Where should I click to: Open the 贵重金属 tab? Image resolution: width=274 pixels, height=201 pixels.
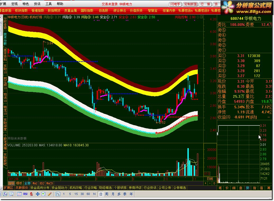[71, 11]
